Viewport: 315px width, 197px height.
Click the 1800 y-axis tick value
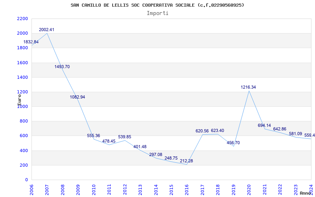(22, 48)
